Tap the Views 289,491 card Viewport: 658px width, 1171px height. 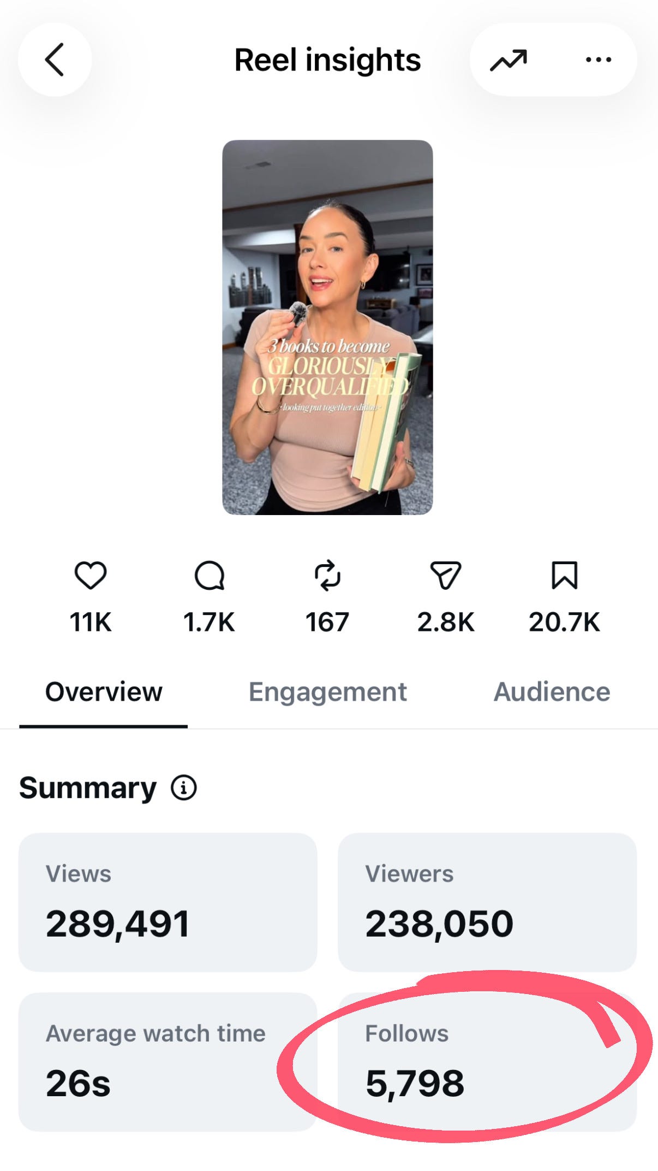point(168,902)
